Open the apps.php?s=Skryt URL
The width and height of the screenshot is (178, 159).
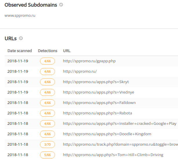96,82
